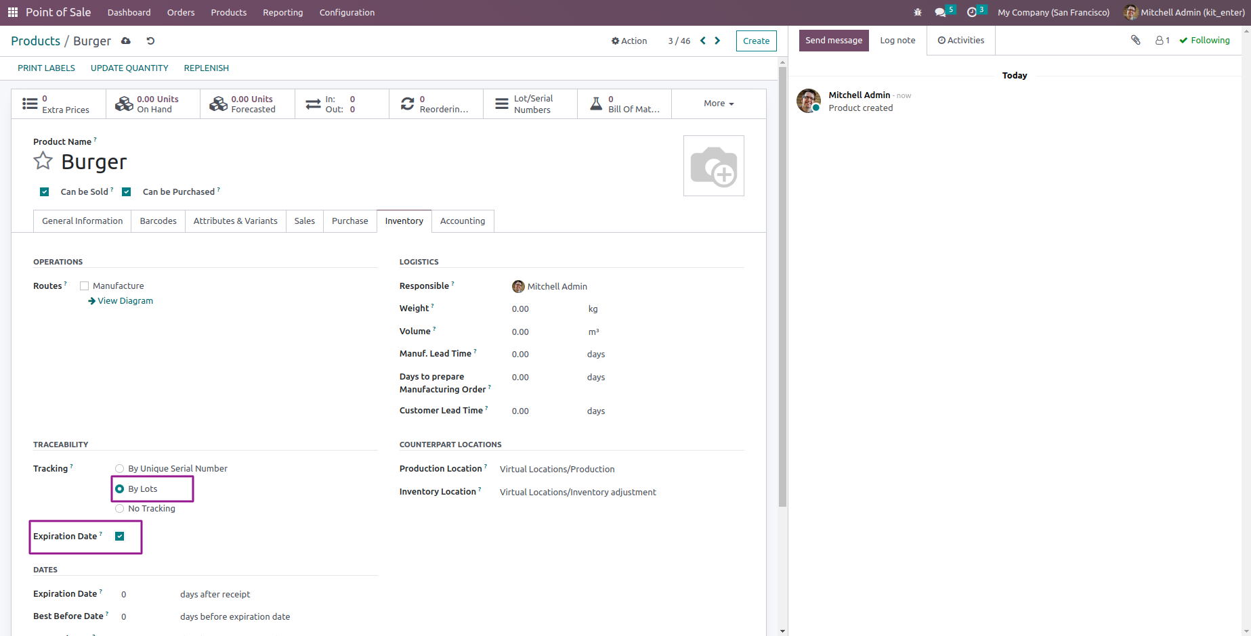
Task: Upload product image via camera placeholder
Action: point(713,165)
